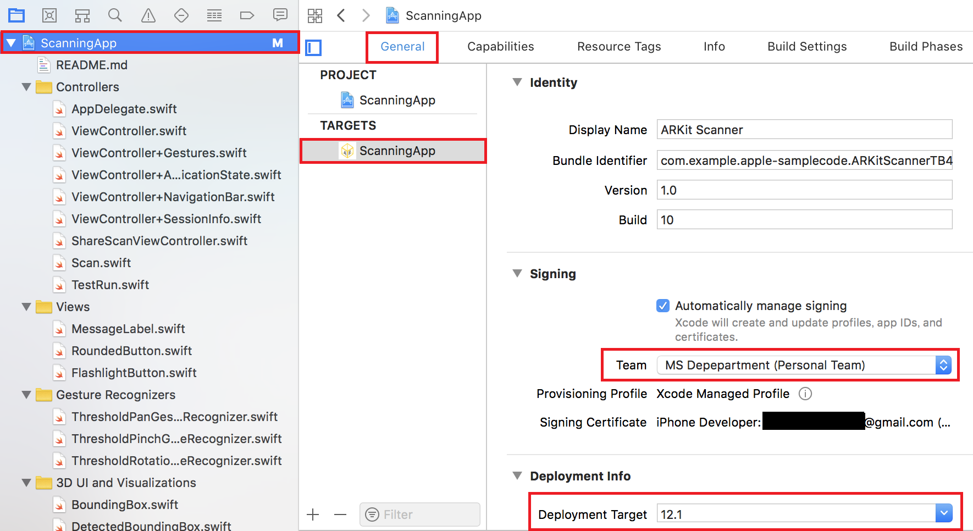This screenshot has width=973, height=531.
Task: Open the Team dropdown
Action: (x=804, y=365)
